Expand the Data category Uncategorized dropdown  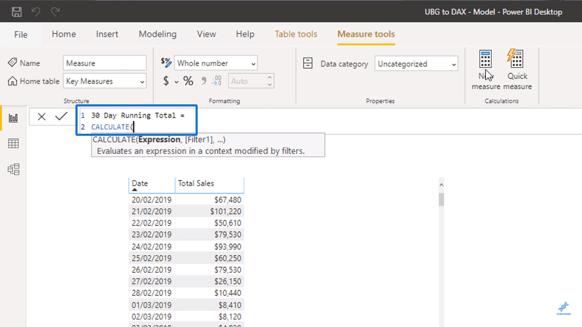tap(416, 64)
